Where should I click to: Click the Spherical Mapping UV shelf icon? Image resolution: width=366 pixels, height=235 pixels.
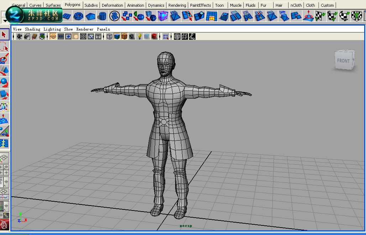tap(345, 16)
